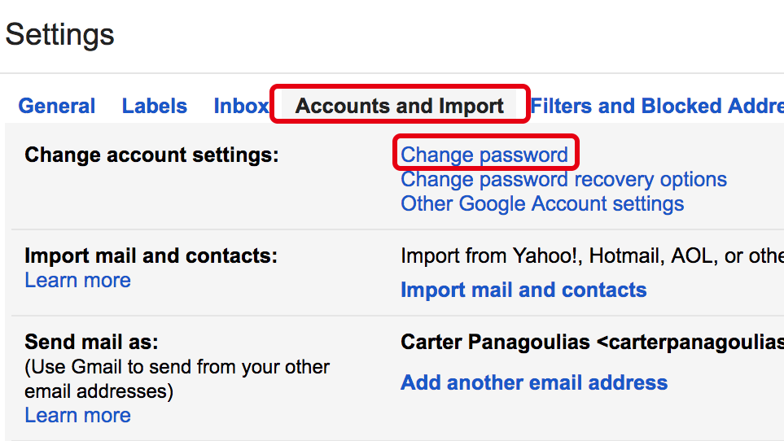784x441 pixels.
Task: Switch to the Labels tab
Action: pos(155,107)
